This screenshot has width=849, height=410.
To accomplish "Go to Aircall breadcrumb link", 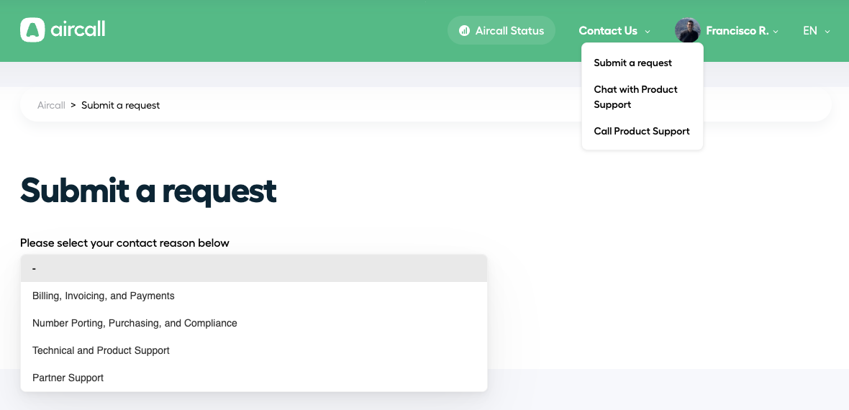I will coord(51,105).
